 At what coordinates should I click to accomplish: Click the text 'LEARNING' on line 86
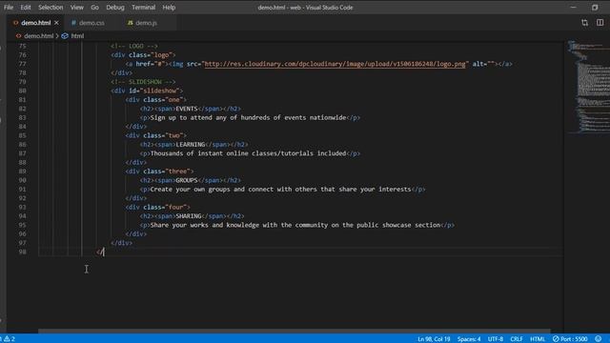pos(191,144)
